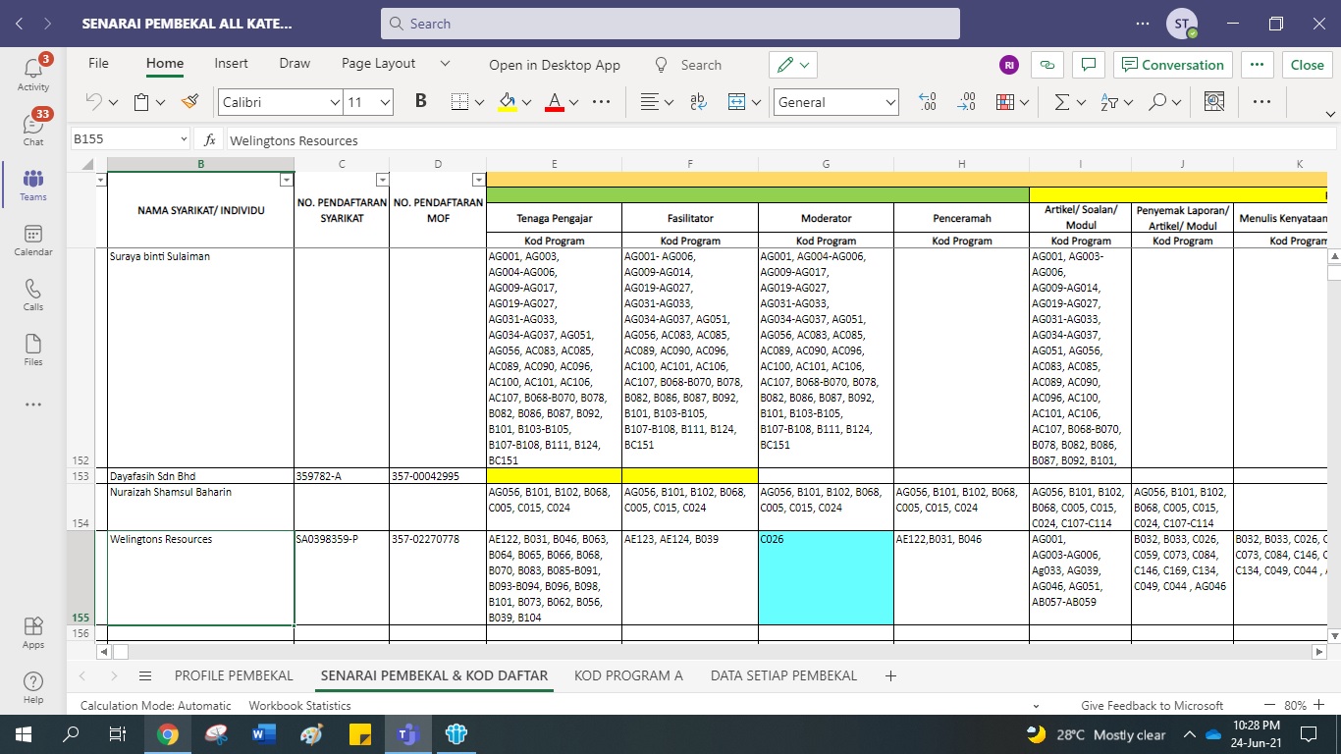Open the Calibri font name dropdown
The height and width of the screenshot is (754, 1341).
pyautogui.click(x=335, y=102)
